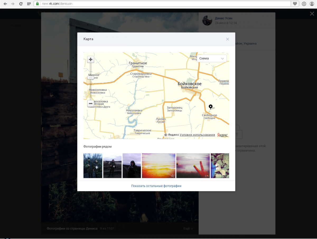Click the Бойковское label on the map

[189, 84]
